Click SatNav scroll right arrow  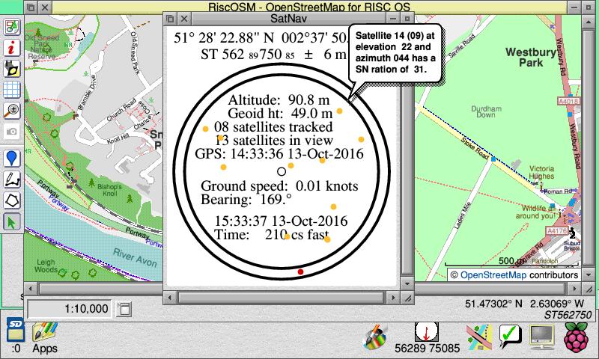click(x=393, y=298)
